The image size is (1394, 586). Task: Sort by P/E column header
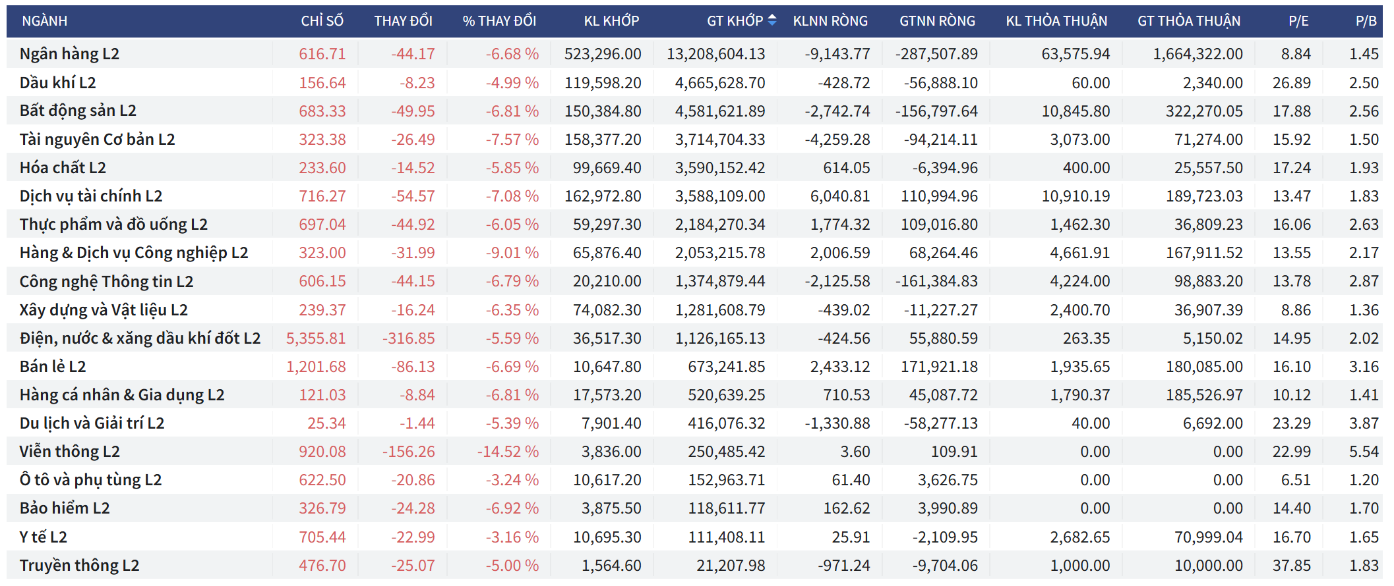coord(1298,21)
